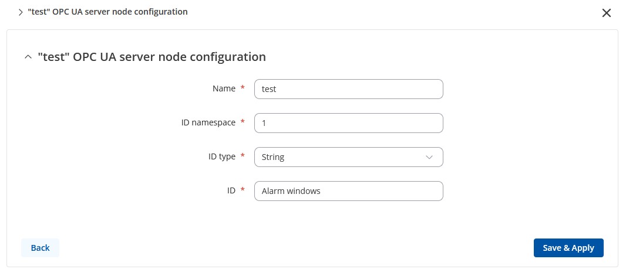Close the node configuration dialog with X

coord(606,13)
